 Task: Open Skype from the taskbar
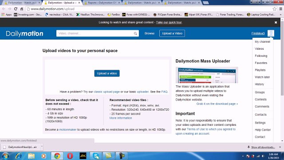(x=96, y=156)
